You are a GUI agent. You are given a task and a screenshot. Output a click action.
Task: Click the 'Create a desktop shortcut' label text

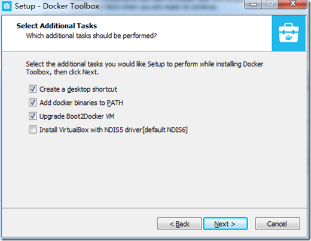tap(78, 89)
